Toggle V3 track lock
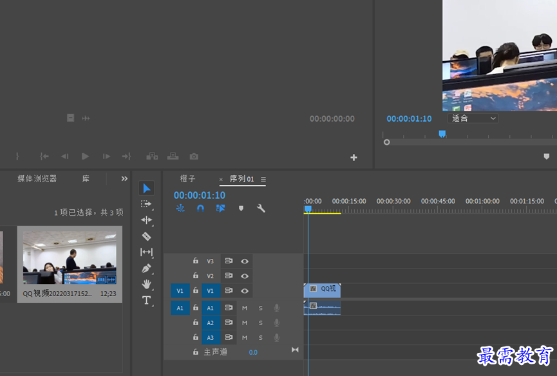The width and height of the screenshot is (557, 376). [x=195, y=261]
